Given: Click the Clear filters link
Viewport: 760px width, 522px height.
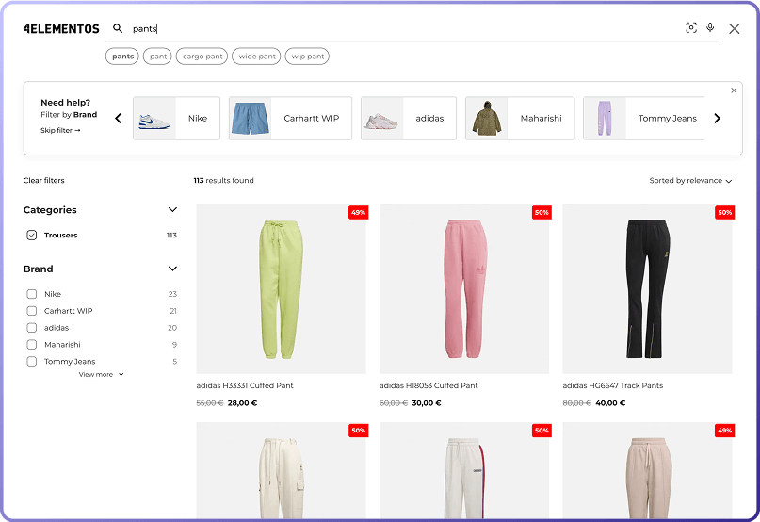Looking at the screenshot, I should [x=44, y=181].
